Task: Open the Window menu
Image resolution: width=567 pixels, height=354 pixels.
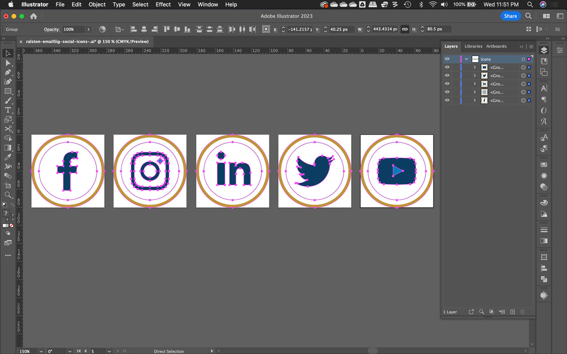Action: [x=208, y=4]
